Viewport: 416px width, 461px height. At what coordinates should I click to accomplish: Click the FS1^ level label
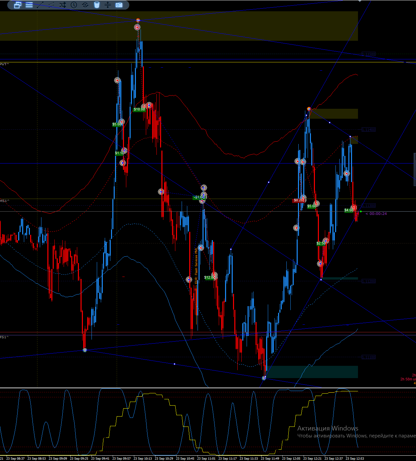[4, 337]
